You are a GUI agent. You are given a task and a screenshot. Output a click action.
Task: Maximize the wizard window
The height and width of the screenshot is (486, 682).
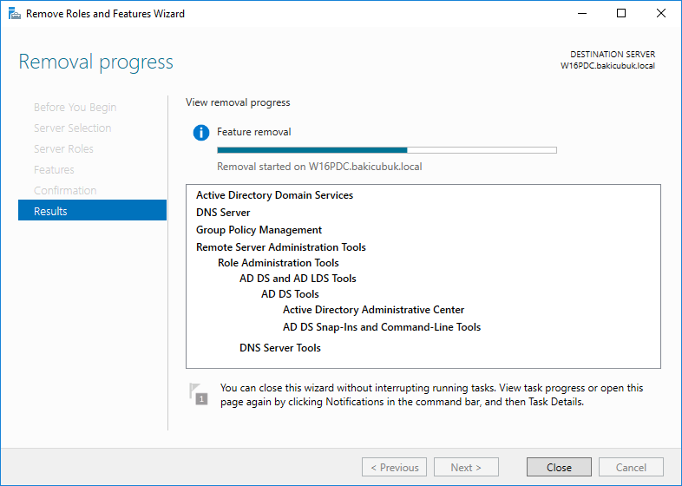point(621,14)
